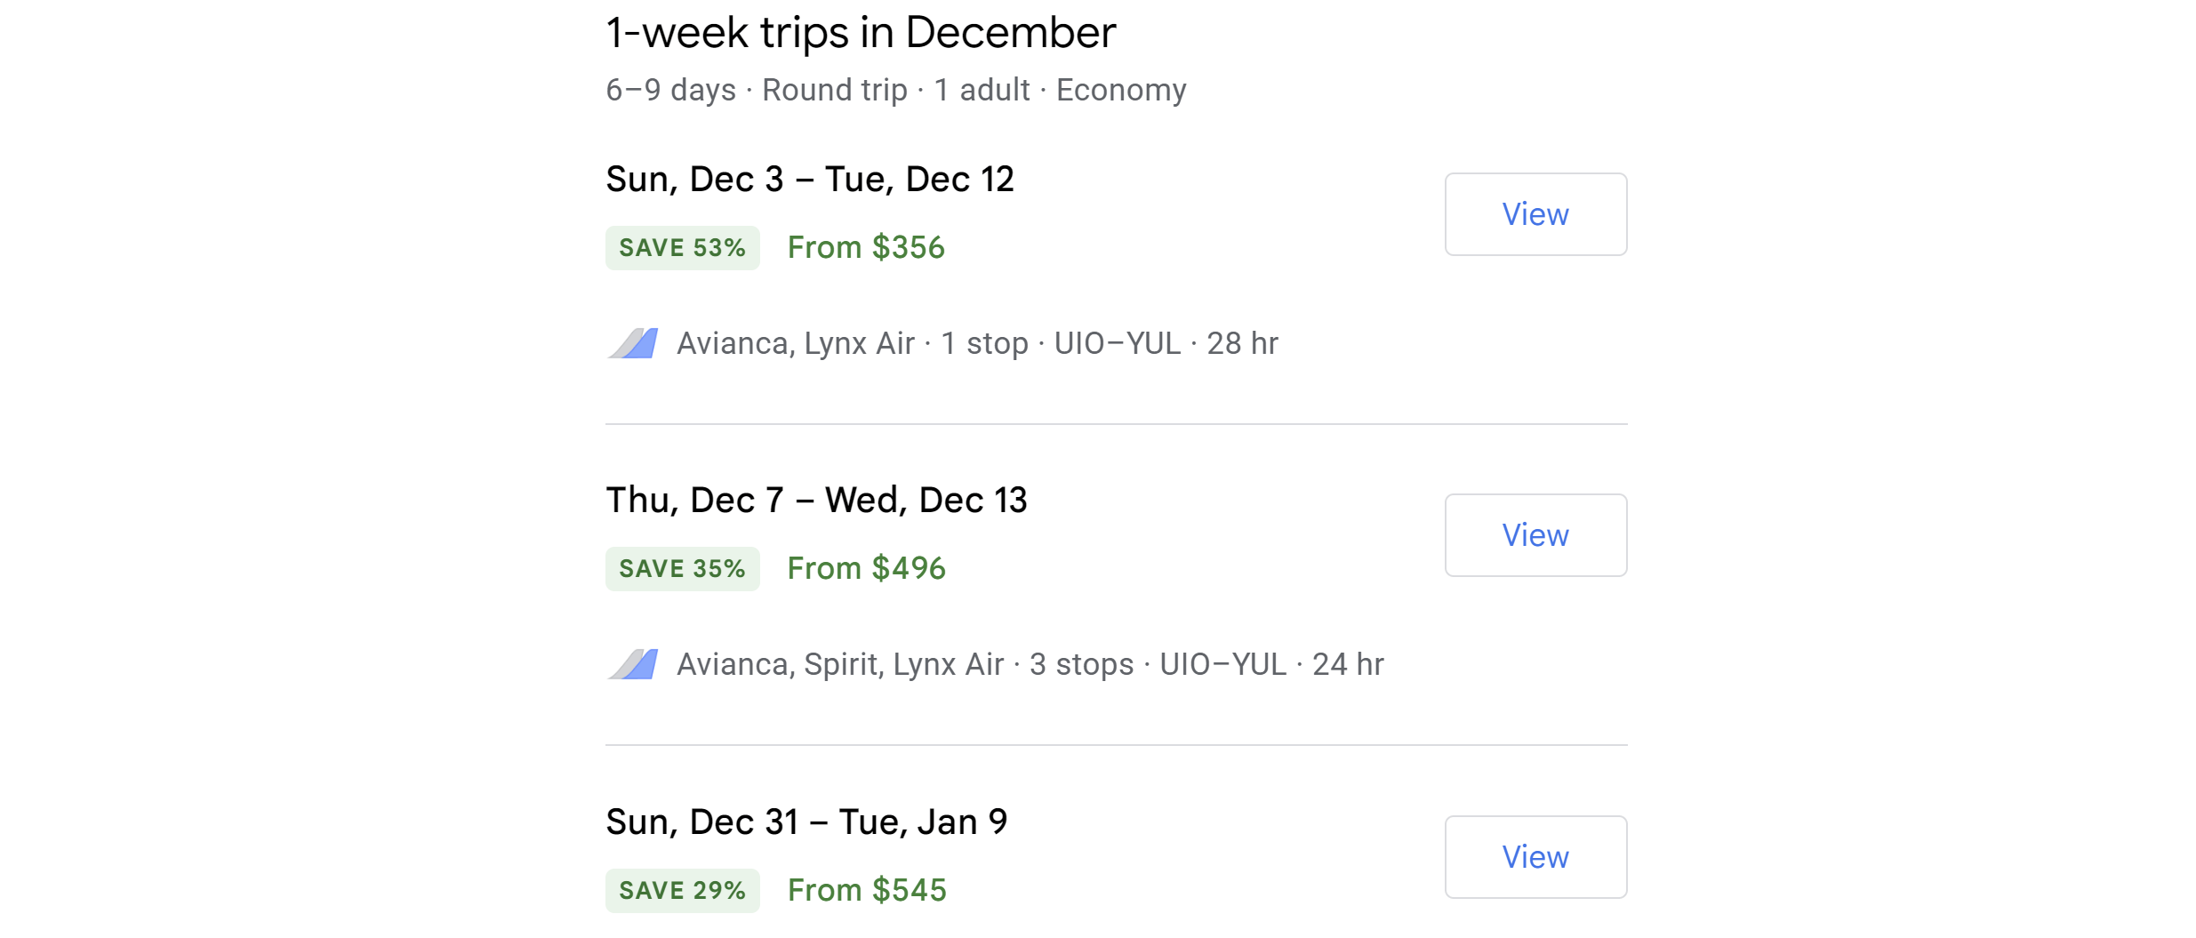Click the SAVE 29% badge
The height and width of the screenshot is (938, 2196).
pyautogui.click(x=682, y=890)
